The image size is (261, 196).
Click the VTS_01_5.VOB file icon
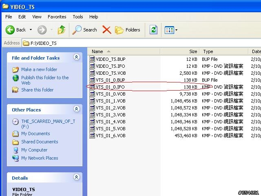(92, 129)
